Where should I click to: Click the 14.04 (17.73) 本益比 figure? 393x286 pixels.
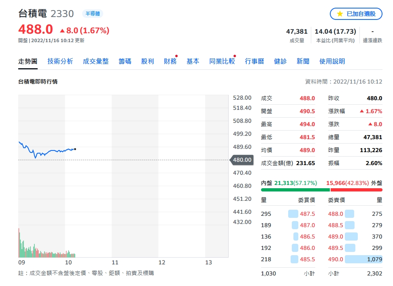click(336, 31)
